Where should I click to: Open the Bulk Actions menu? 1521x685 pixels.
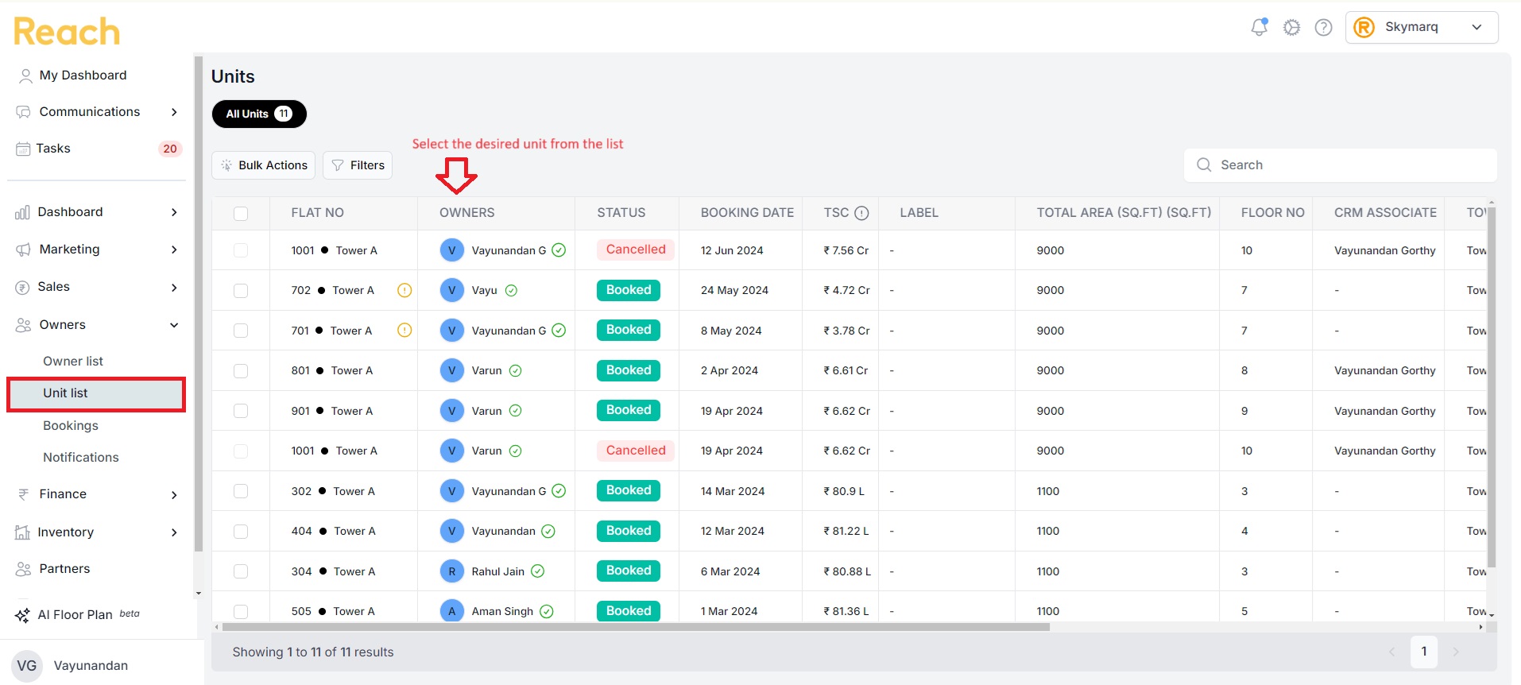(x=264, y=165)
